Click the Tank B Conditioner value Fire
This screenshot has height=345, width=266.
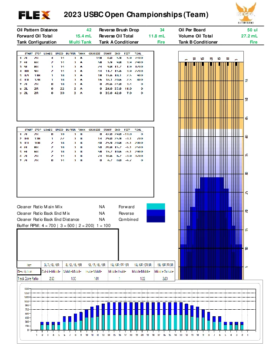tap(254, 42)
